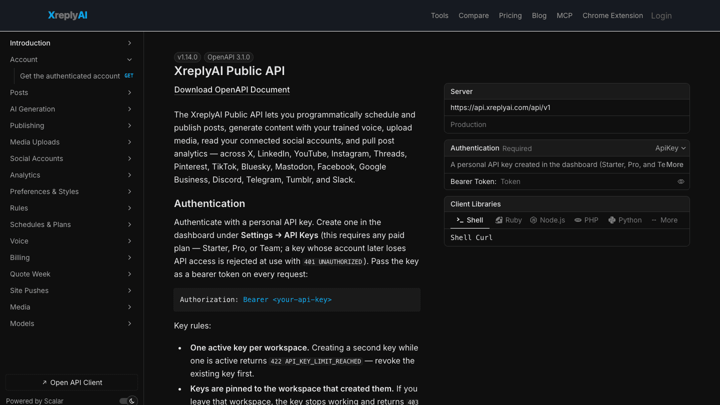
Task: Select the Shell Curl example label
Action: pos(471,237)
